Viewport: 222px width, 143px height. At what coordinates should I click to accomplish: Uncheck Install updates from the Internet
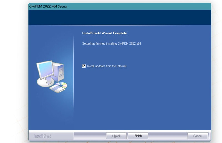click(x=84, y=66)
